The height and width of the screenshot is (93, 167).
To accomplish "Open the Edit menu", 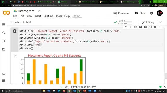I will (x=22, y=16).
